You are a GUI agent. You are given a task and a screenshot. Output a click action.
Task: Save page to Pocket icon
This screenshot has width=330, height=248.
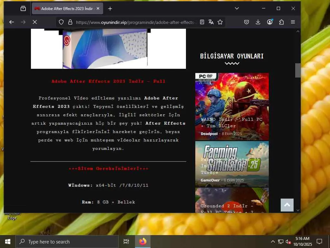[x=247, y=22]
